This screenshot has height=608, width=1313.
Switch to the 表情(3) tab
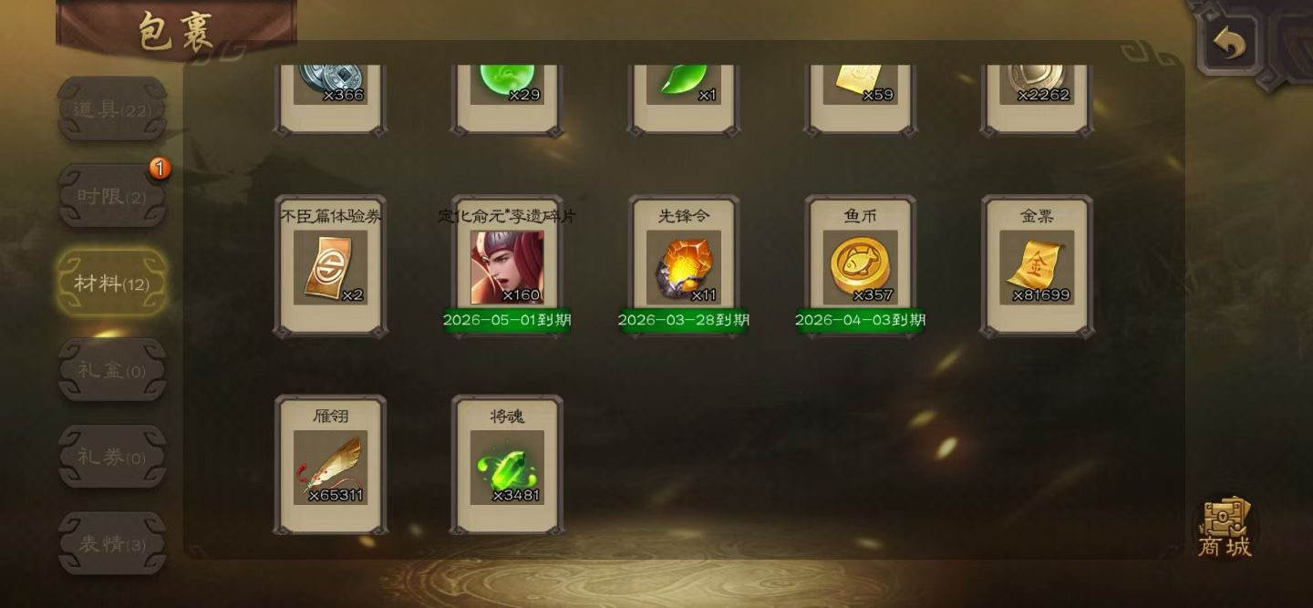pyautogui.click(x=112, y=544)
